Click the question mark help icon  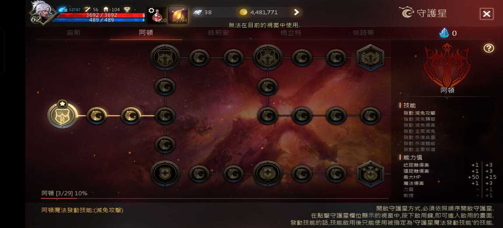click(x=489, y=48)
